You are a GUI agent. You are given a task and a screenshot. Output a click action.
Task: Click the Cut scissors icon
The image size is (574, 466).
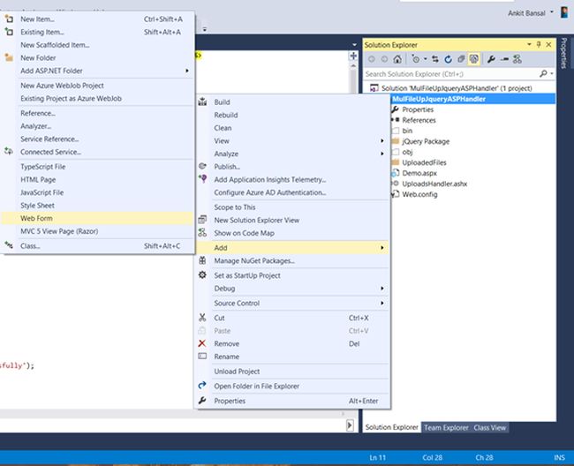point(202,317)
